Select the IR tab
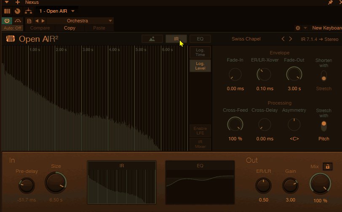Viewport: 342px width, 212px height. (x=176, y=39)
